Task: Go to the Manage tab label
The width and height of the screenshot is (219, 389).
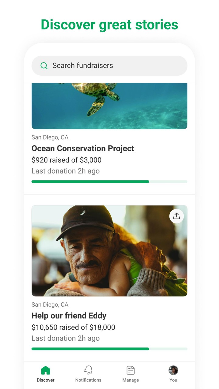Action: point(130,380)
